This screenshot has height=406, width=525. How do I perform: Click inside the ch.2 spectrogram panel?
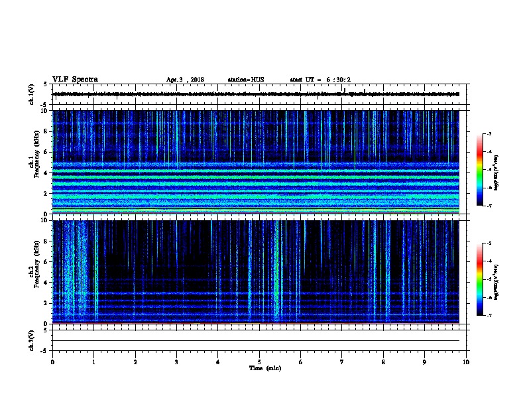[x=256, y=272]
